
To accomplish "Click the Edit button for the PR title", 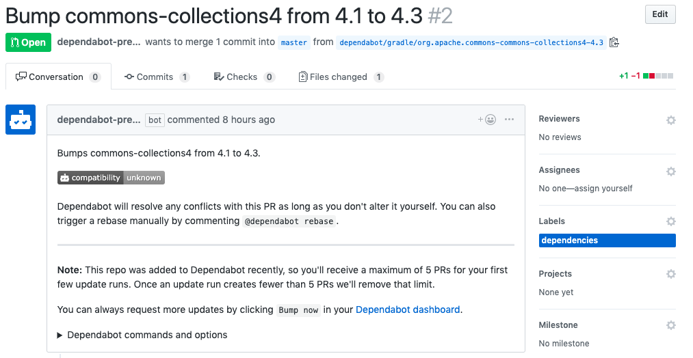I will (660, 14).
